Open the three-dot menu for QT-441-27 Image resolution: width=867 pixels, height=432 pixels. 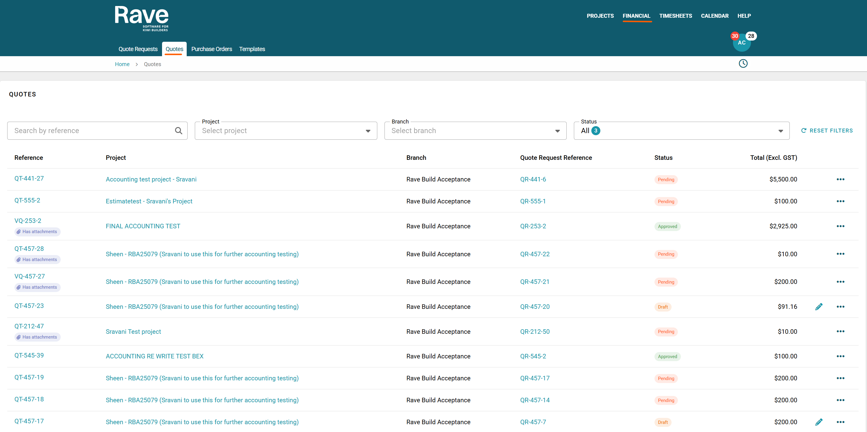(x=840, y=179)
